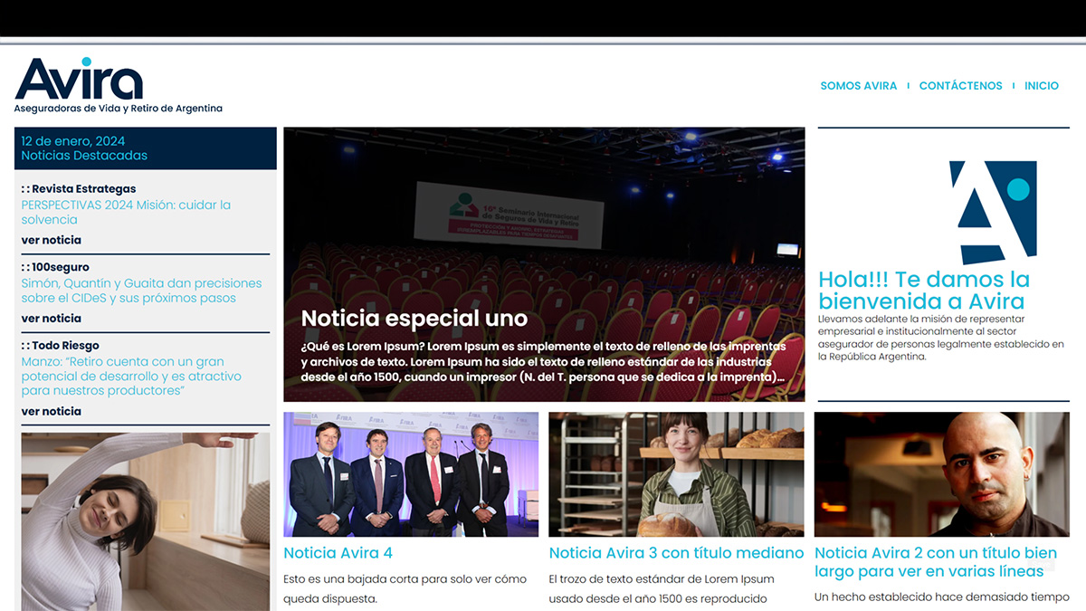1086x611 pixels.
Task: Open 'PERSPECTIVAS 2024 Misión: cuidar la solvencia' article
Action: [x=126, y=212]
